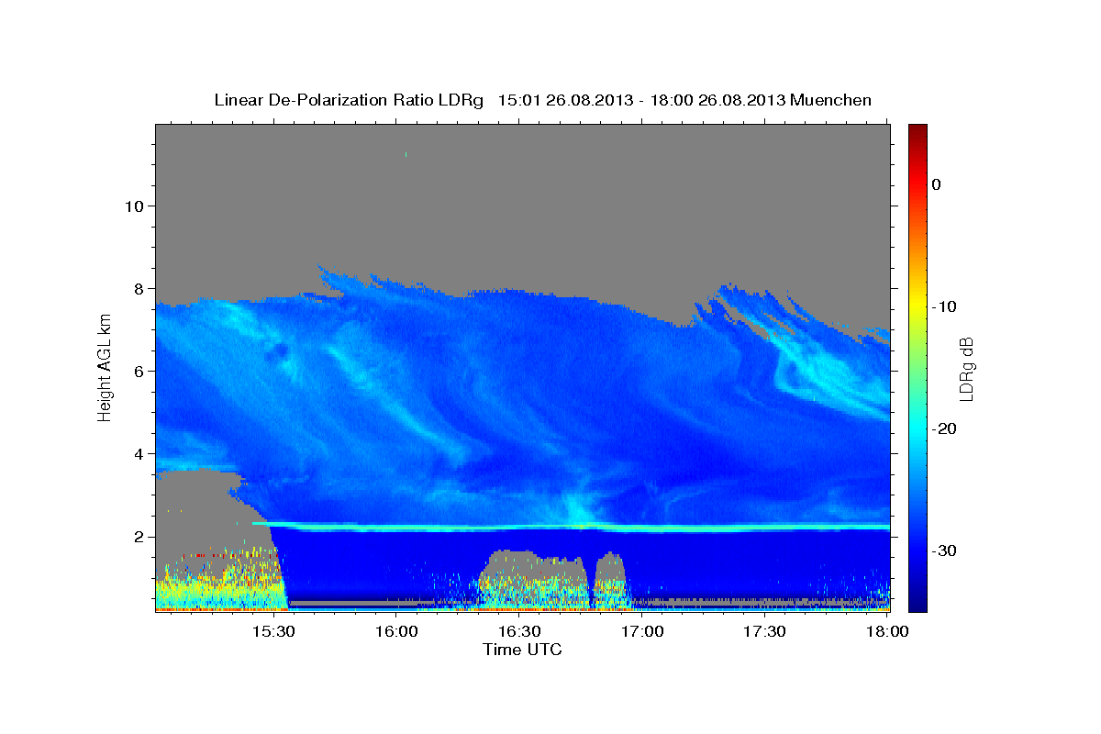Image resolution: width=1101 pixels, height=734 pixels.
Task: Click the colorbar value -20
Action: 942,428
